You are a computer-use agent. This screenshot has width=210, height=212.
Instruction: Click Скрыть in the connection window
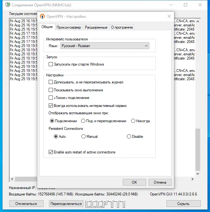tap(183, 204)
